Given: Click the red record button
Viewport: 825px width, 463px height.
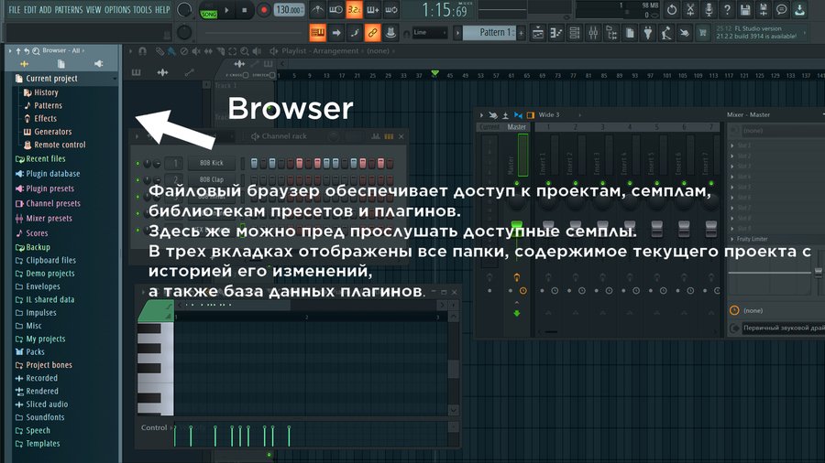Looking at the screenshot, I should tap(264, 10).
